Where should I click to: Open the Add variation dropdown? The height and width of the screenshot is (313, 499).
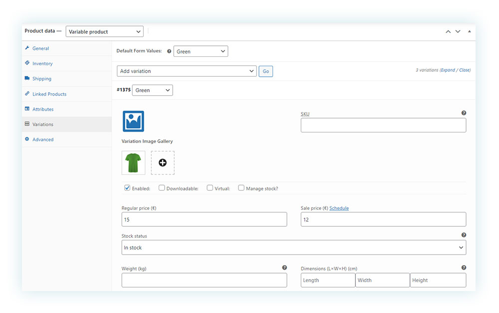click(x=187, y=71)
